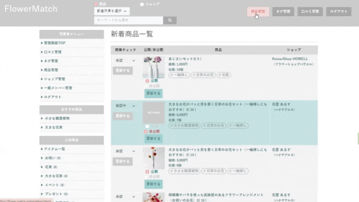Click the #日常のお花 tag on あじさいセット3
Image resolution: width=359 pixels, height=202 pixels.
(203, 75)
